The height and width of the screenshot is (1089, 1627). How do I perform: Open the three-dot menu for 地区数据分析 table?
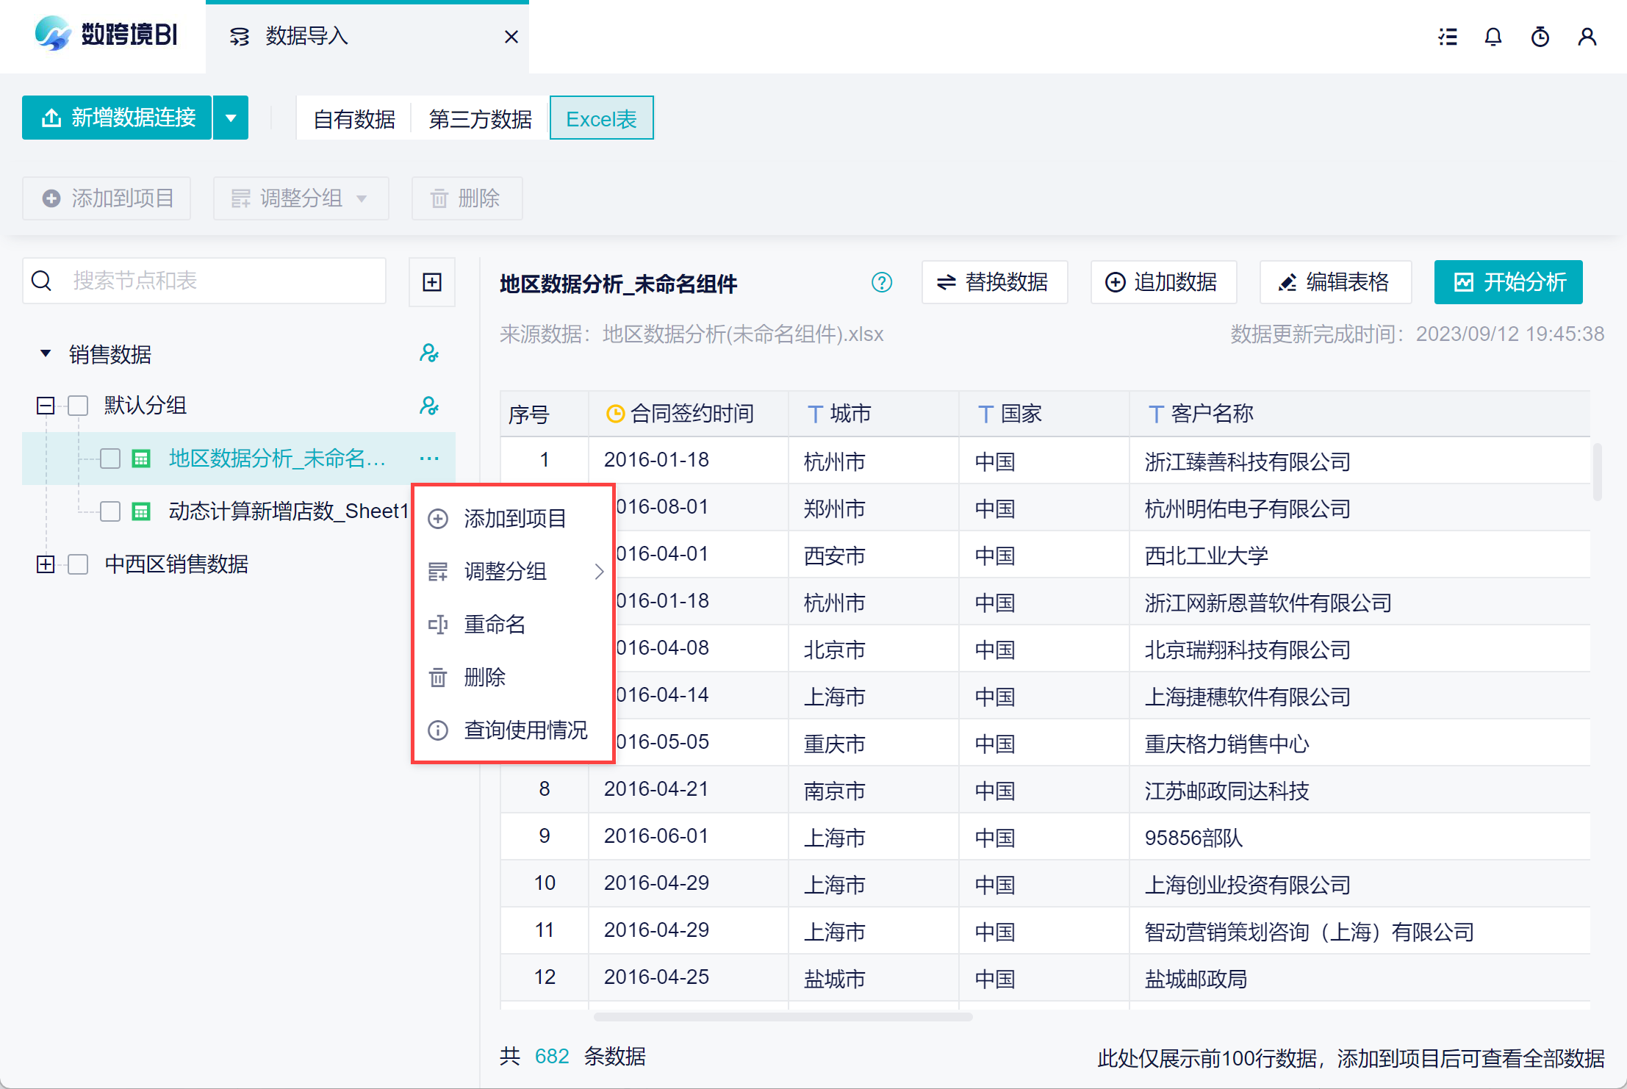click(429, 459)
